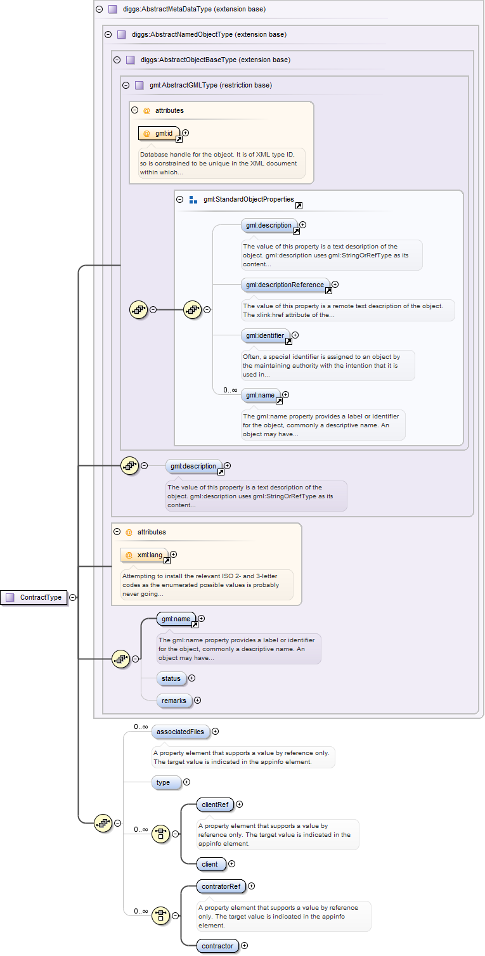Click the choice compositor beside clientRef
The height and width of the screenshot is (956, 485).
161,834
